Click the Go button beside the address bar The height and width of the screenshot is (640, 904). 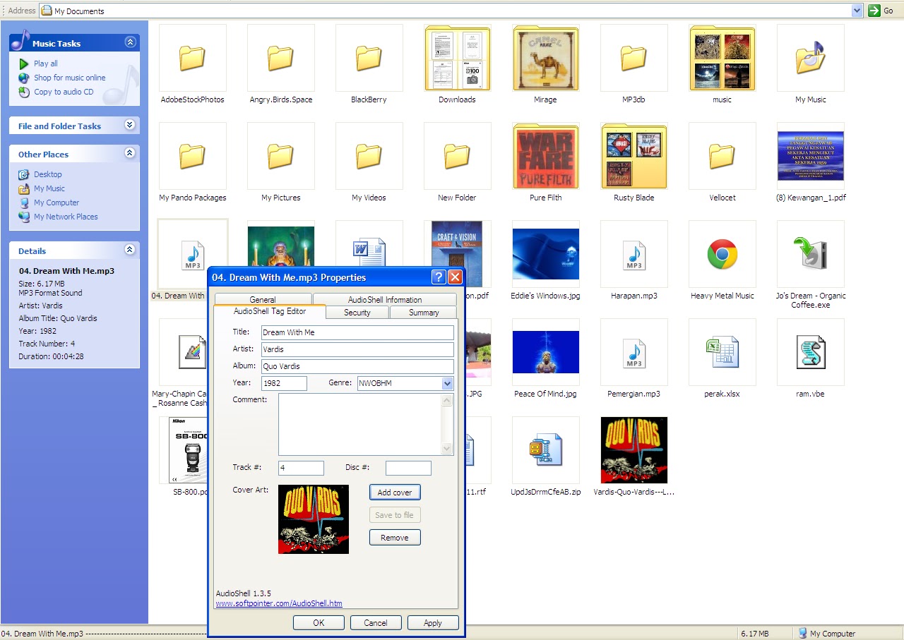[881, 11]
